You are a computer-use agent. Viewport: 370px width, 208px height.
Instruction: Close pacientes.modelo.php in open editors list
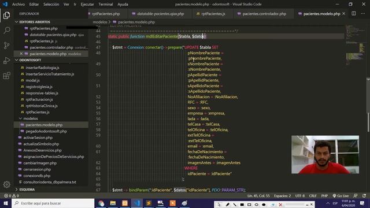[21, 54]
